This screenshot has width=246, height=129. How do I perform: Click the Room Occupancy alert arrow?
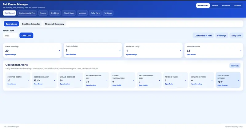click(54, 81)
